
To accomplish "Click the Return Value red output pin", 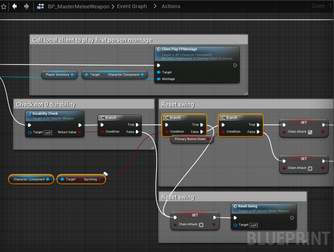I will click(x=80, y=132).
